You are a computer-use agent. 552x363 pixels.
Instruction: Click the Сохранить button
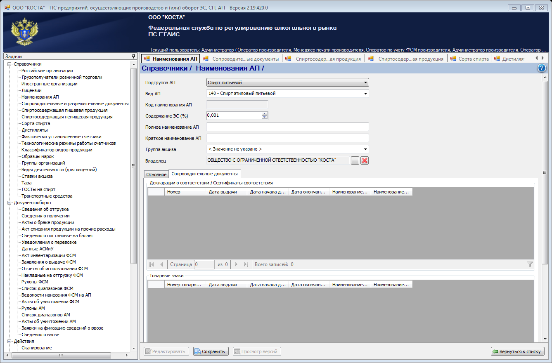[211, 351]
